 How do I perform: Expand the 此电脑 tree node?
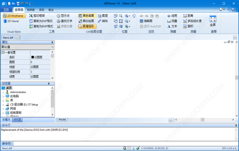[x=3, y=96]
